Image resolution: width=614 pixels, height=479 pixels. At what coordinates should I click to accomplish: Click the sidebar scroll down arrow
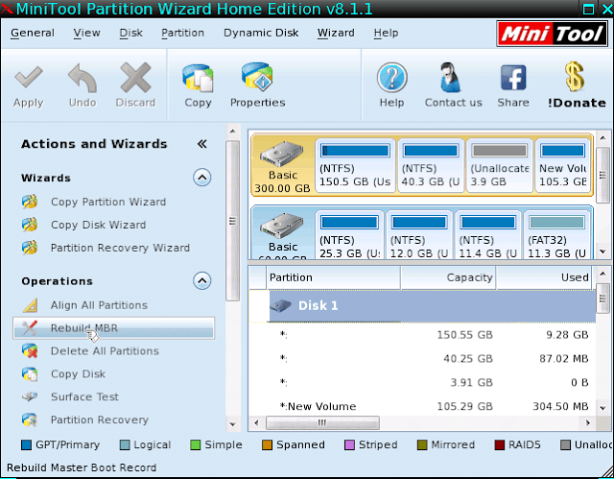pyautogui.click(x=232, y=424)
